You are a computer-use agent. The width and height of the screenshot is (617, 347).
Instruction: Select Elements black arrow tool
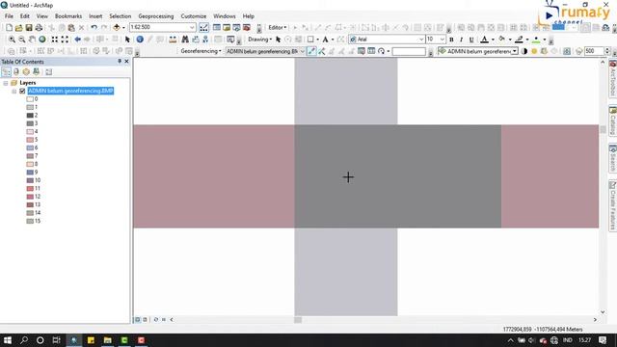(127, 40)
